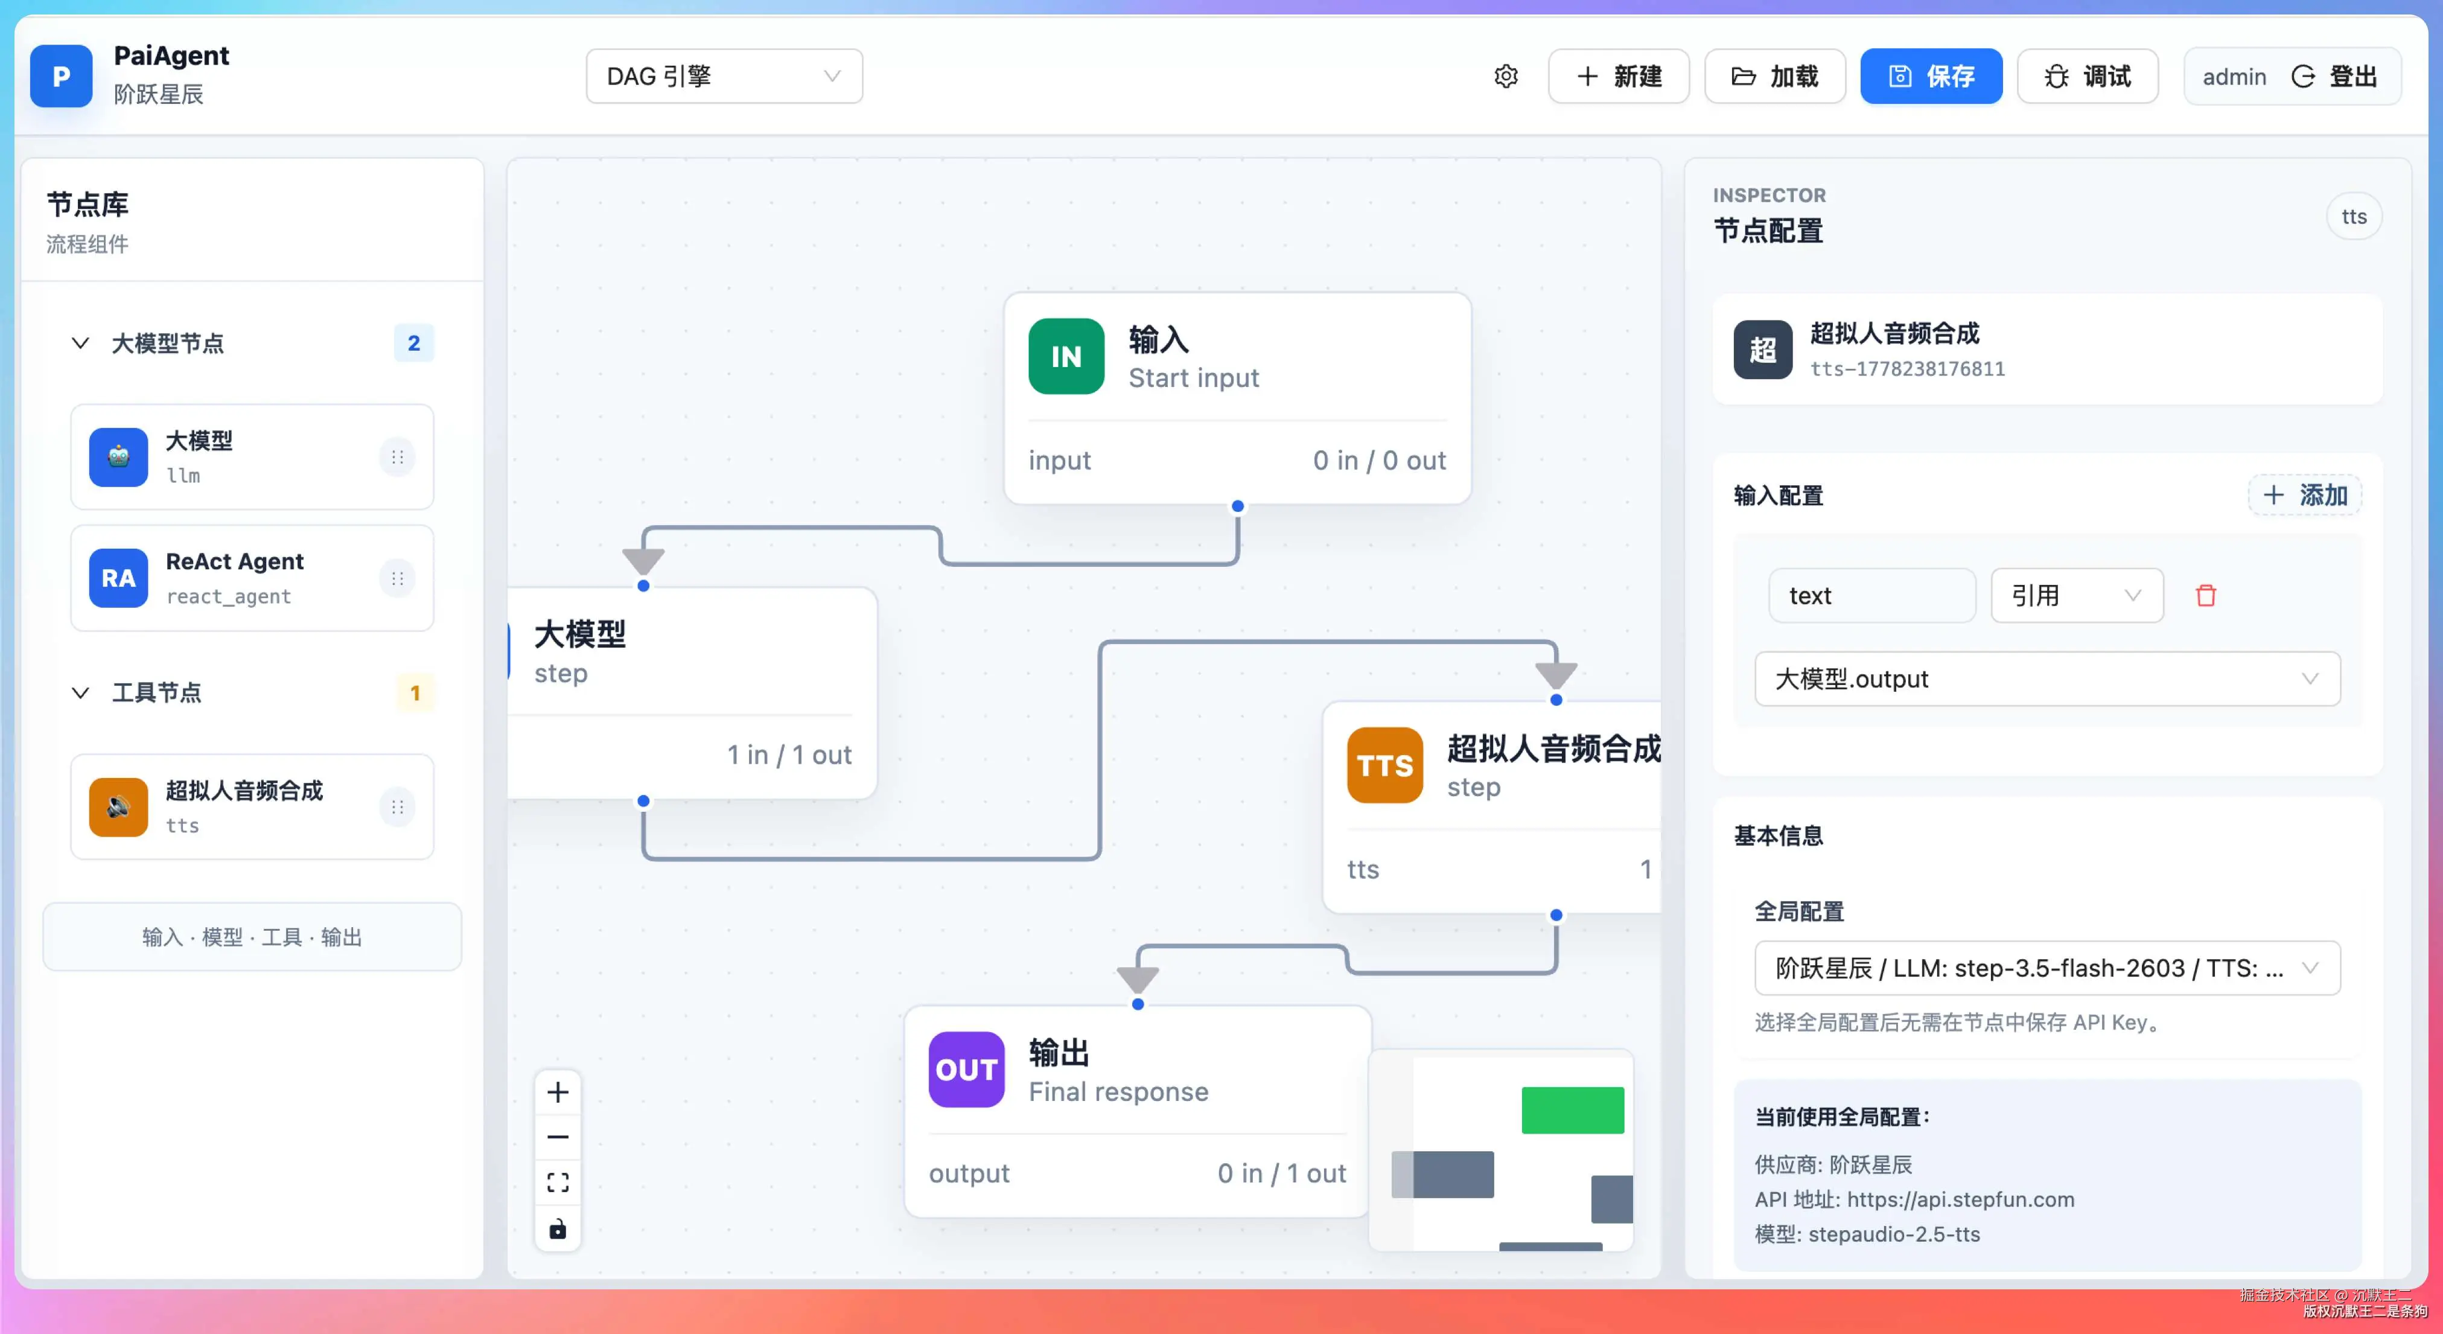This screenshot has height=1334, width=2443.
Task: Click the orange TTS icon on the canvas node
Action: click(x=1384, y=765)
